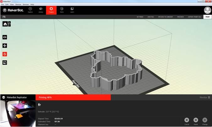Select the red Turn rotate tool
Viewport: 212px width, 127px height.
point(5,54)
